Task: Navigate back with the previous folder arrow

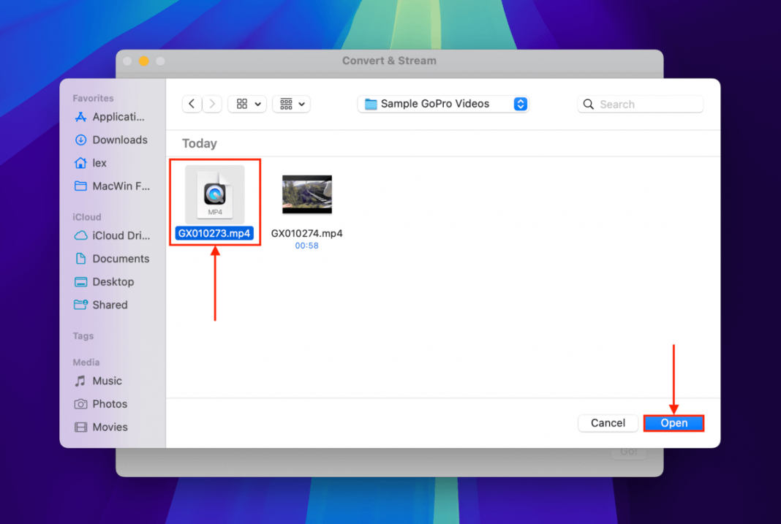Action: (x=191, y=104)
